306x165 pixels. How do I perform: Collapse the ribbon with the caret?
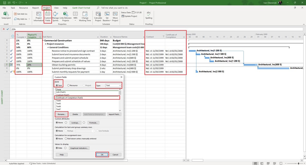click(x=304, y=24)
